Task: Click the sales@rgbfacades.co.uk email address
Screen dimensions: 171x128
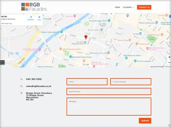Action: point(39,86)
